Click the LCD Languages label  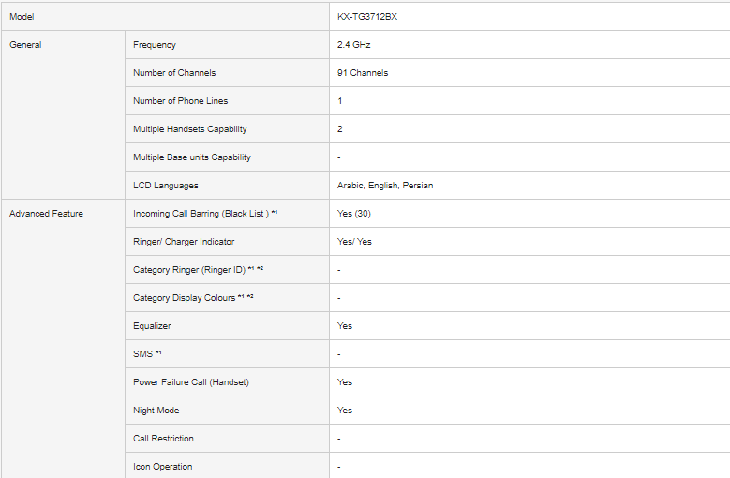point(166,186)
